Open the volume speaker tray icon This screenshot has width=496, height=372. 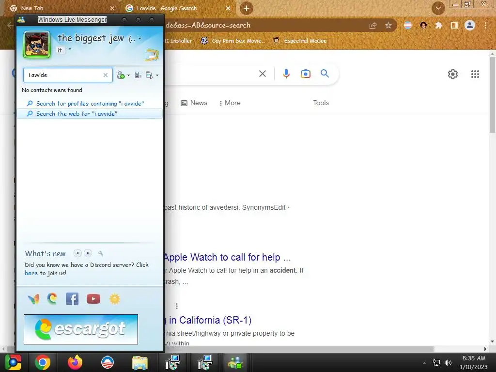click(448, 363)
